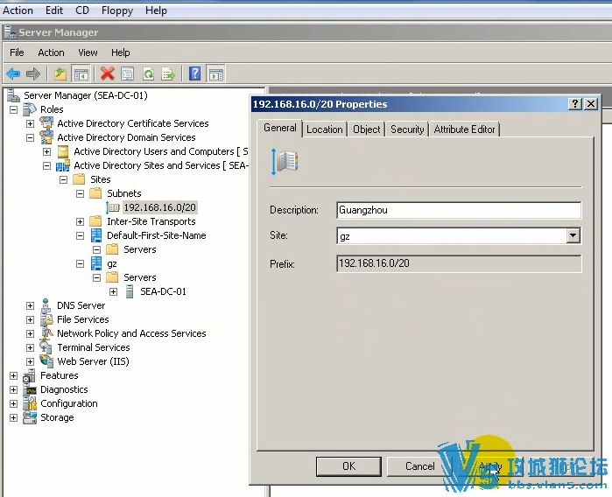612x497 pixels.
Task: Click the green Refresh toolbar icon
Action: [x=148, y=73]
